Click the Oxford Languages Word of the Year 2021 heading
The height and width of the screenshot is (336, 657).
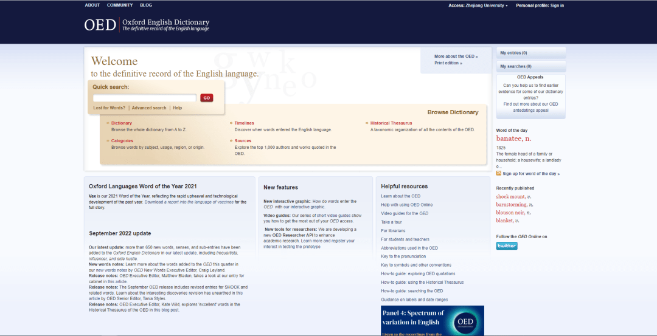pos(143,187)
